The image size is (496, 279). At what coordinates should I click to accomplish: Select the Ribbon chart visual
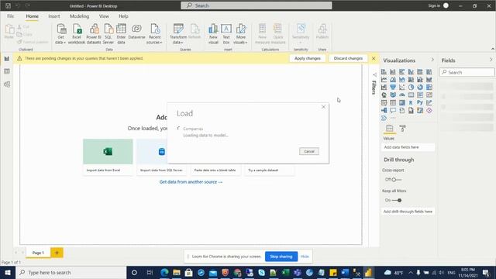[x=429, y=79]
